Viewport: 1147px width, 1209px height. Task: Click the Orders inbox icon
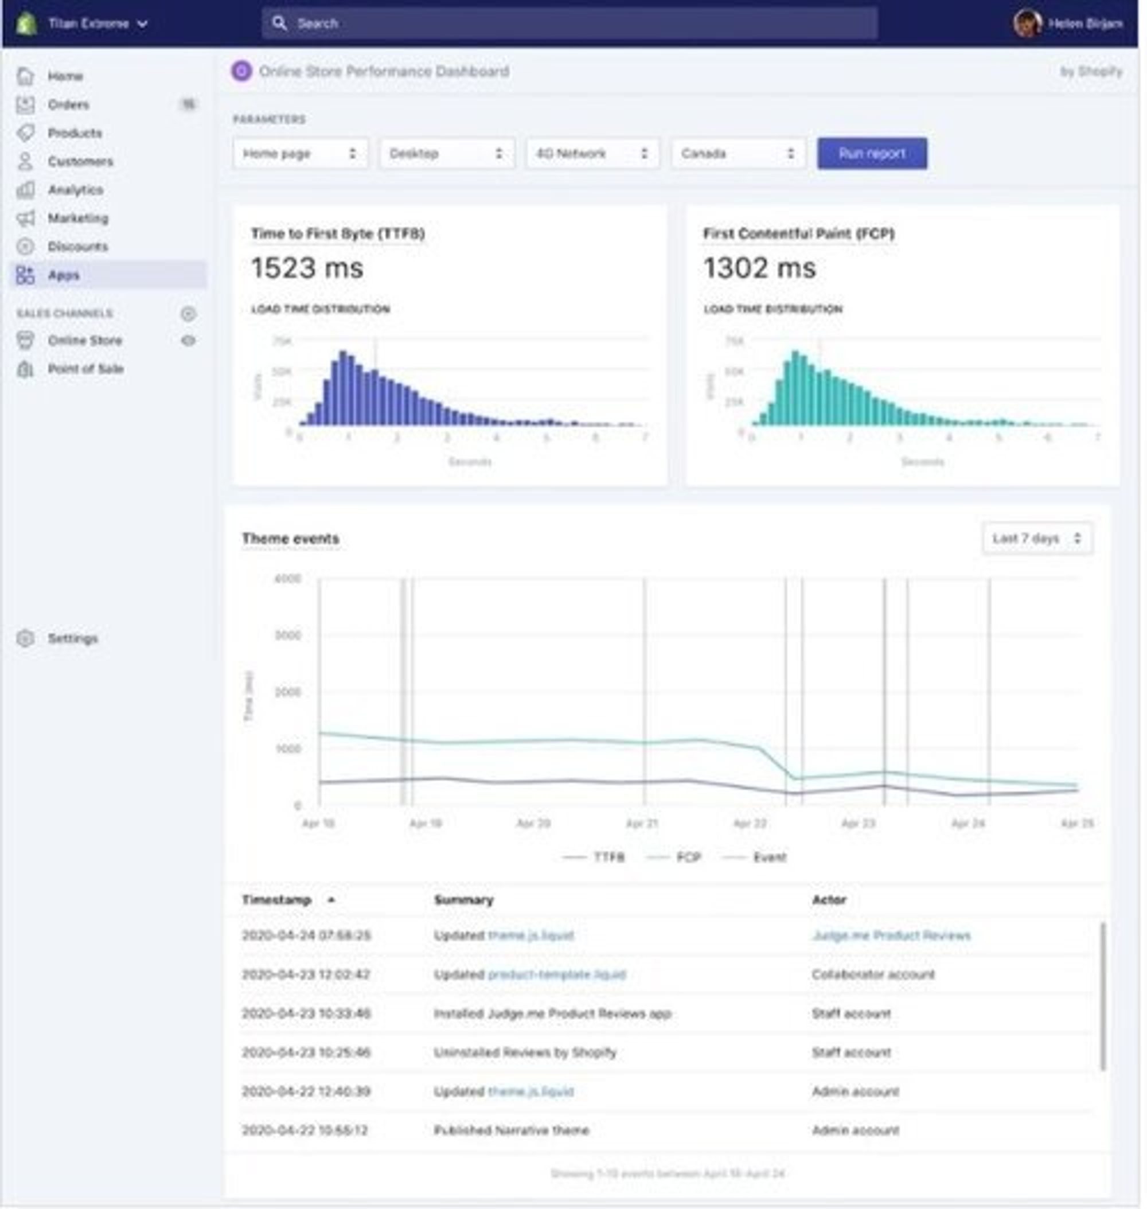tap(25, 104)
